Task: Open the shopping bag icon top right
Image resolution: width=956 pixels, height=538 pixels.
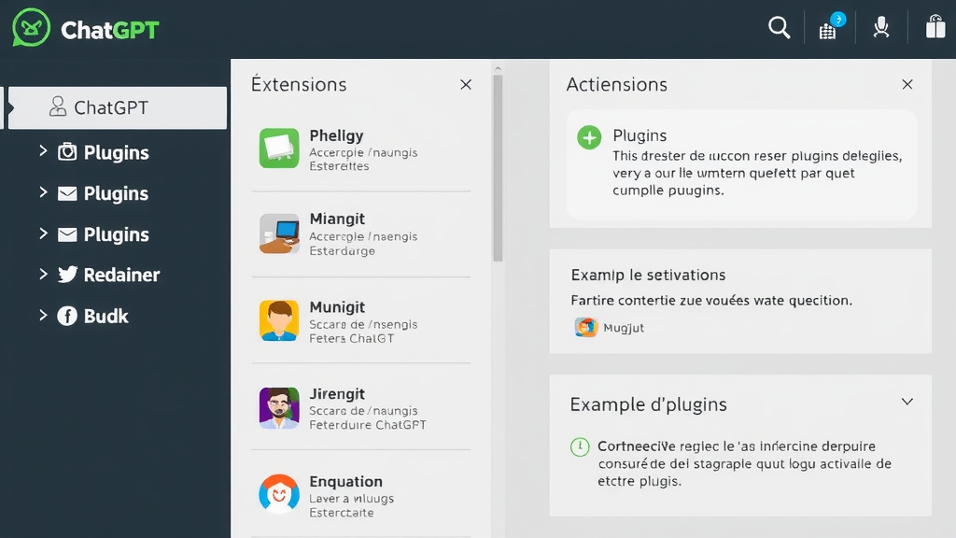Action: click(x=935, y=26)
